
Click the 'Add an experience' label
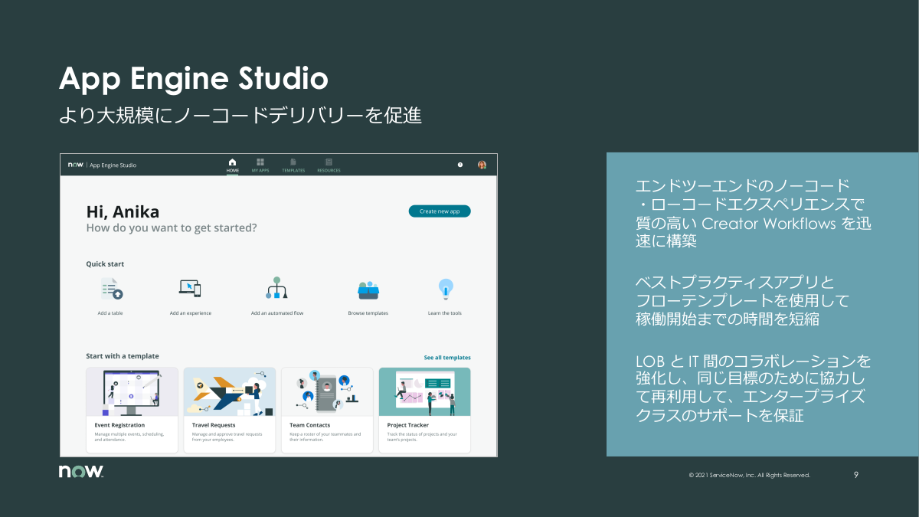(x=191, y=313)
